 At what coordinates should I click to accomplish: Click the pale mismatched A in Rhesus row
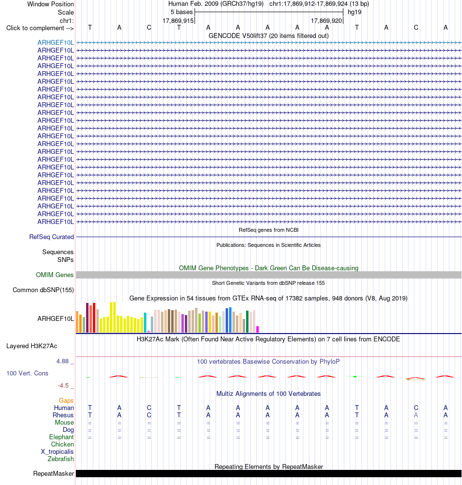pos(416,415)
